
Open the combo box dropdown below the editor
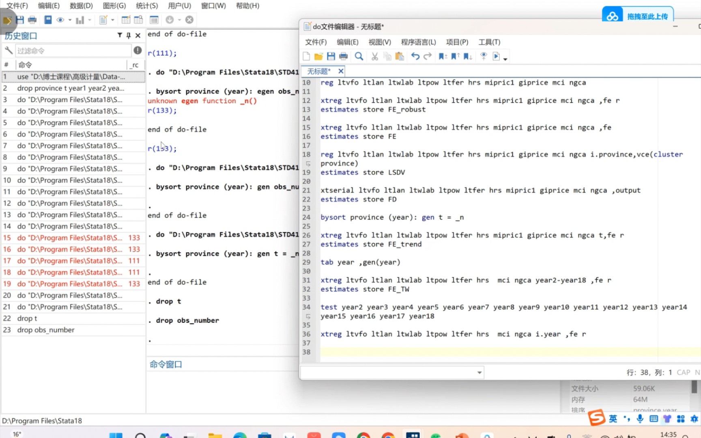click(x=480, y=372)
